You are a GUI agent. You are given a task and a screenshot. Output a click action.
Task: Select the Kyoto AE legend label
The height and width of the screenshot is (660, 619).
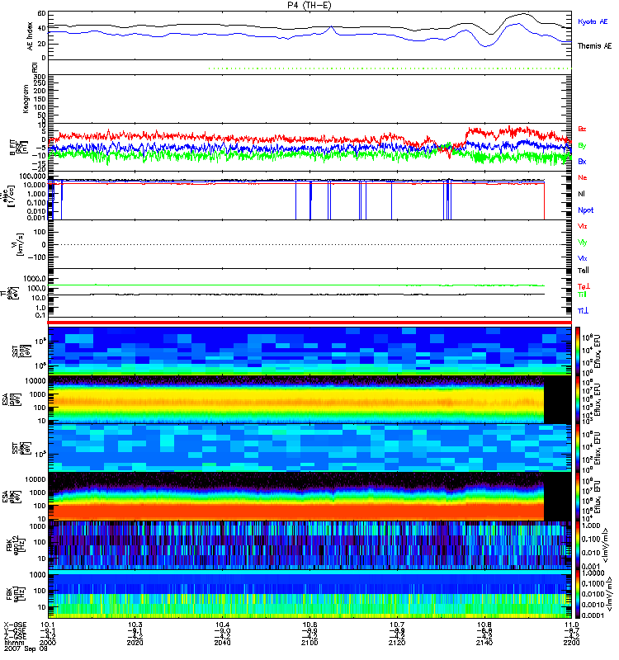[x=593, y=21]
